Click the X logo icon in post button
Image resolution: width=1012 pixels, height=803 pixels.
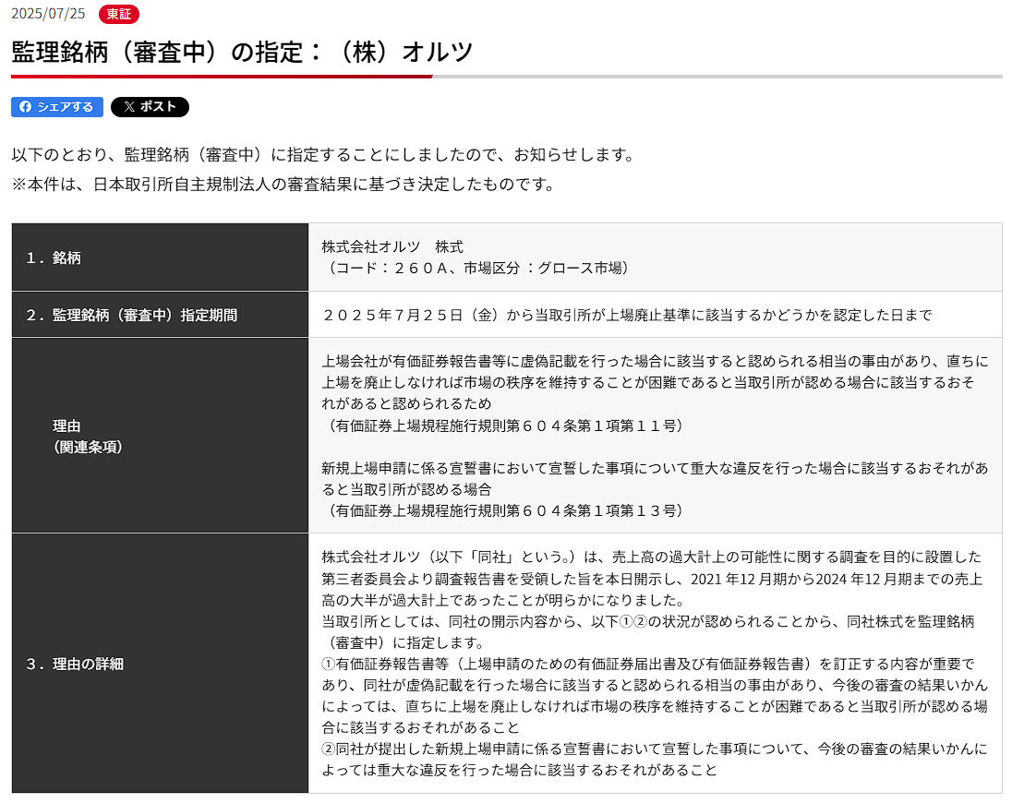[x=129, y=107]
